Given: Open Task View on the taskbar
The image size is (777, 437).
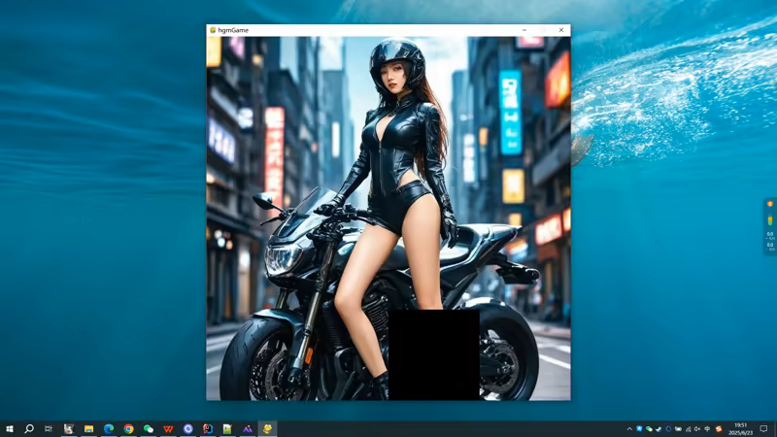Looking at the screenshot, I should (49, 428).
